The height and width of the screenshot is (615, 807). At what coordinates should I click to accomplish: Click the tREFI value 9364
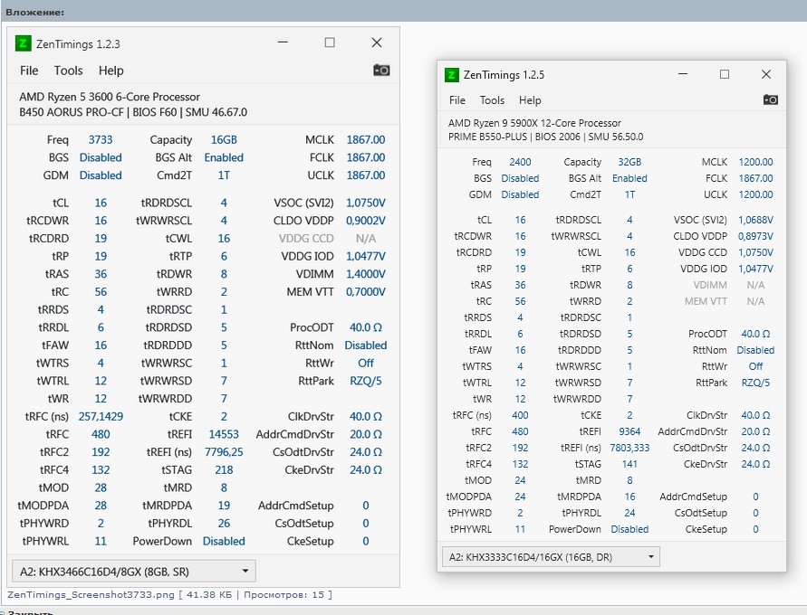(x=629, y=431)
